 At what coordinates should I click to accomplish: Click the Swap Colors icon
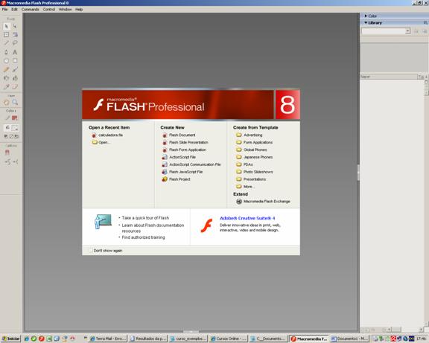tap(16, 136)
